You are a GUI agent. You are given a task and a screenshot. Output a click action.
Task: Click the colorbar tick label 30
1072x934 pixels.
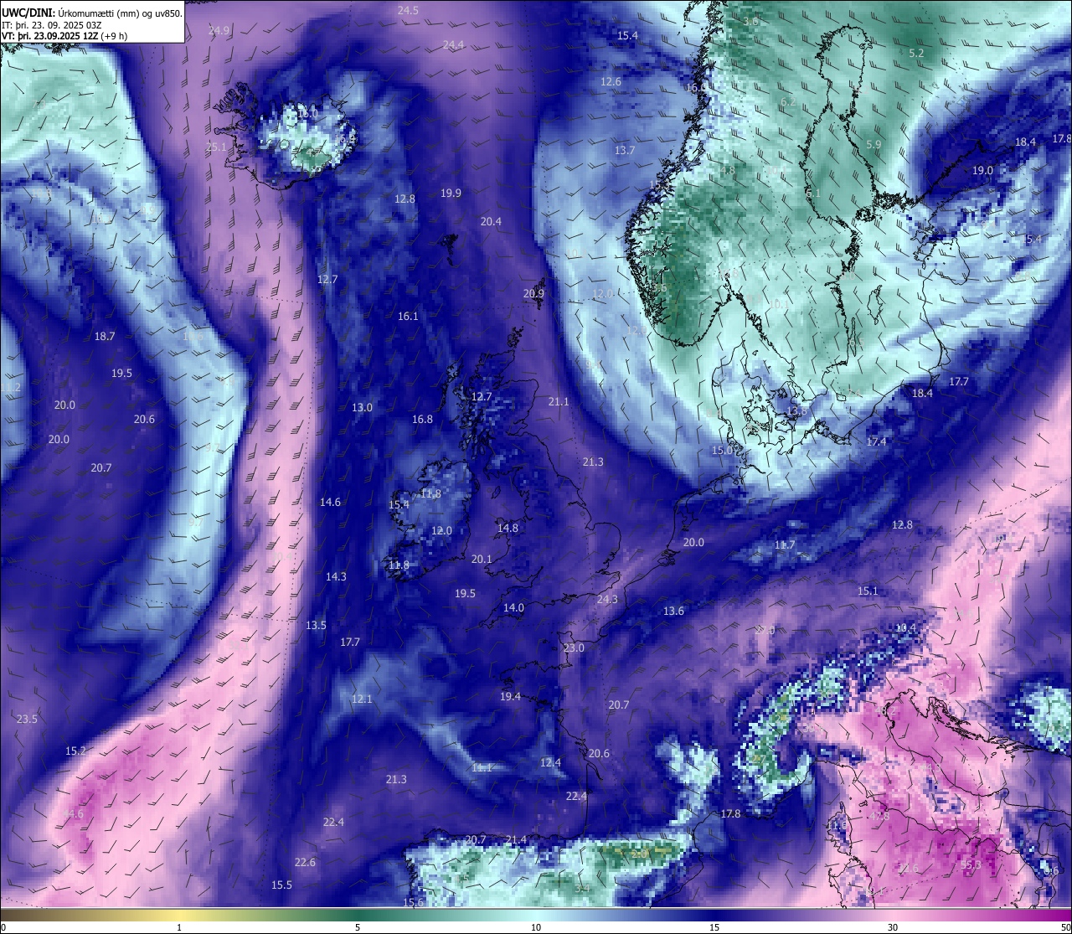893,927
